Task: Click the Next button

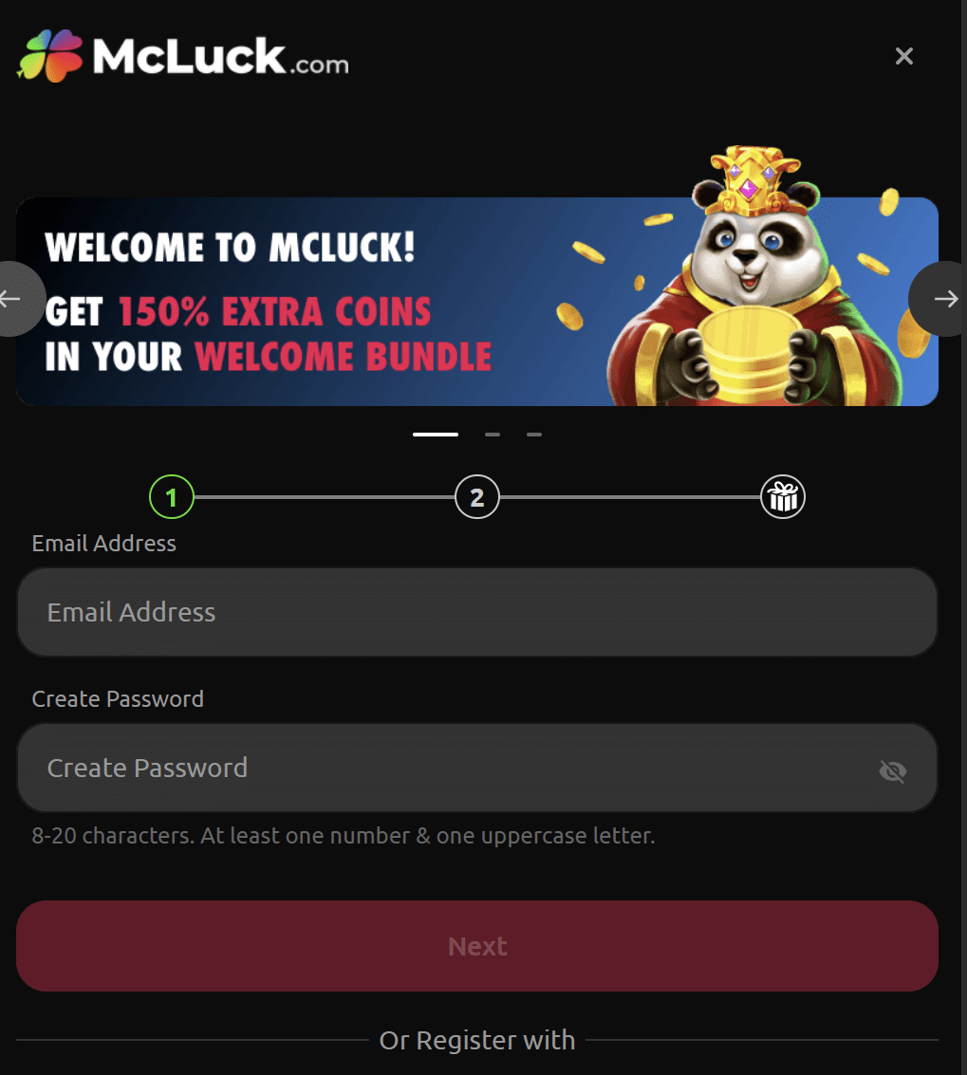Action: [x=477, y=946]
